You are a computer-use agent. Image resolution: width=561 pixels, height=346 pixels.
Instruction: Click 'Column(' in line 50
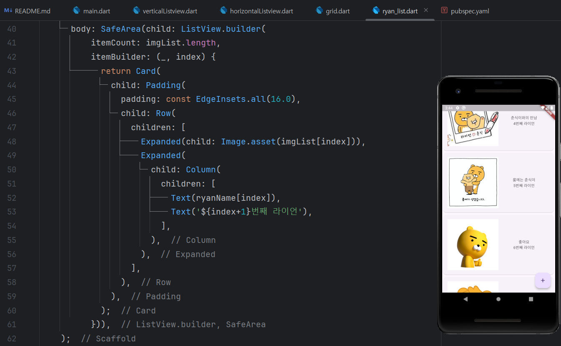click(203, 169)
